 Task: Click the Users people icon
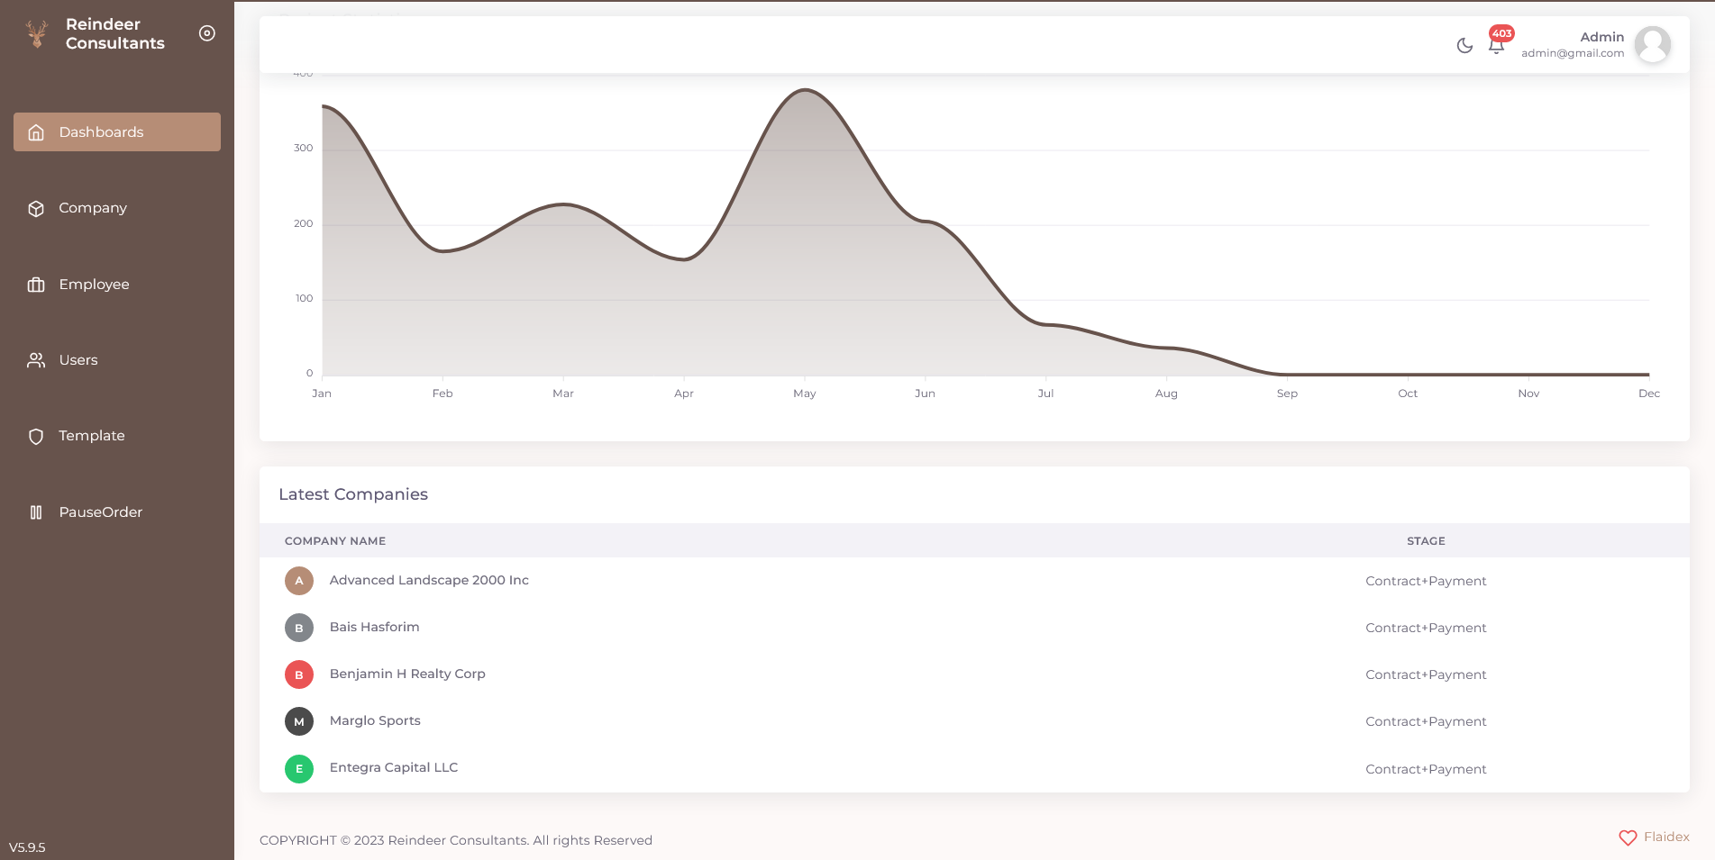36,360
